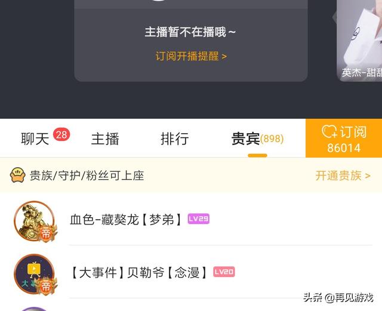Select the 贵宾 (898) tab
This screenshot has width=382, height=311.
click(257, 138)
